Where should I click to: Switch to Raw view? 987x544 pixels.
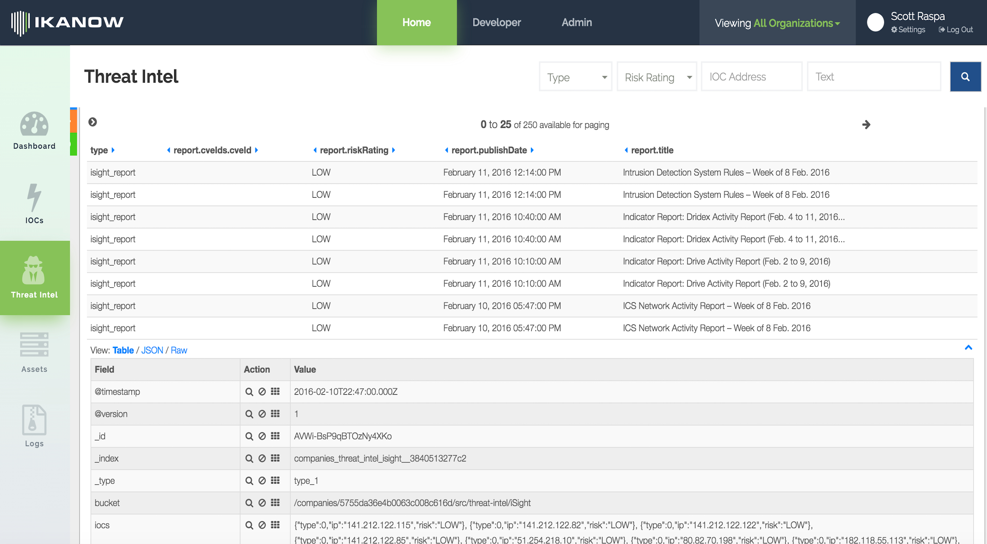[x=179, y=350]
